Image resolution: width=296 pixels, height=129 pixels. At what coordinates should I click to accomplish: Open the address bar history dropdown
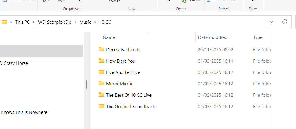coord(271,22)
